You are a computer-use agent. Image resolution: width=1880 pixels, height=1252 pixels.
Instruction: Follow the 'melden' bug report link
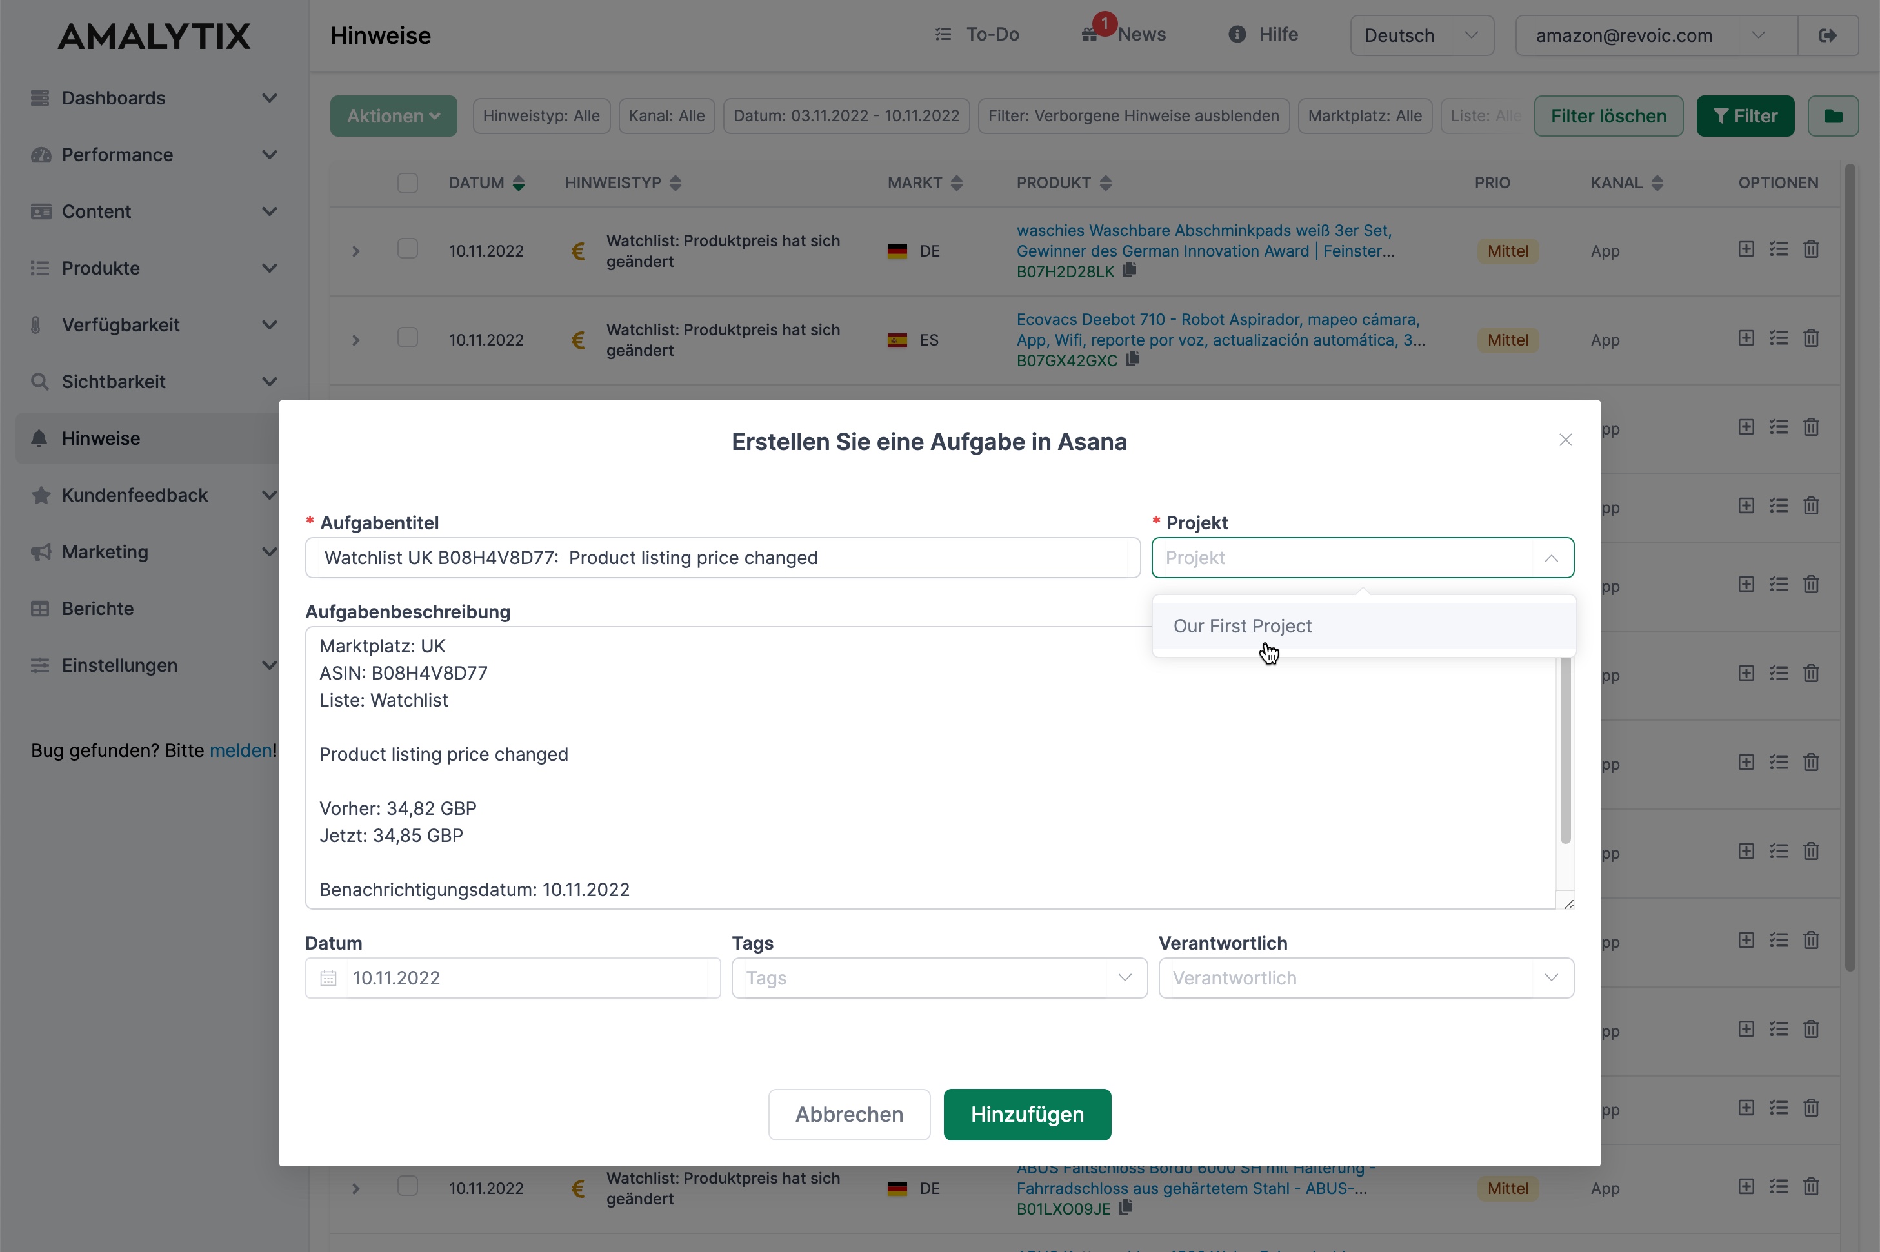(241, 750)
